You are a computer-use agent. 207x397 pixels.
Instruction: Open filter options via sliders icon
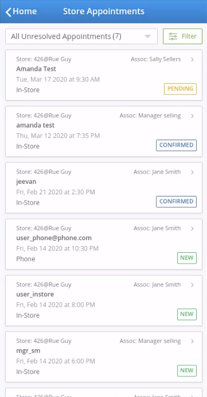173,36
